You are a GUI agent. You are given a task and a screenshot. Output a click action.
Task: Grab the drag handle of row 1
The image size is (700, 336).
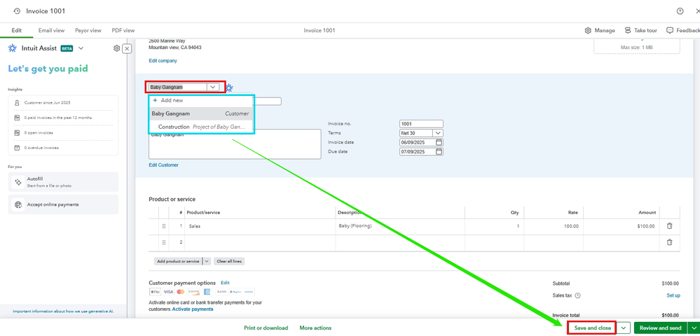pyautogui.click(x=164, y=226)
